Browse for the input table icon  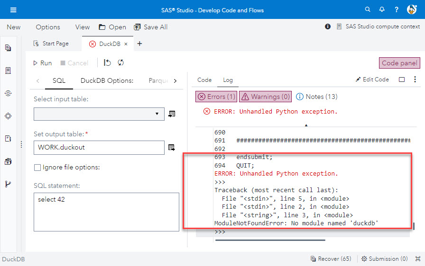172,114
